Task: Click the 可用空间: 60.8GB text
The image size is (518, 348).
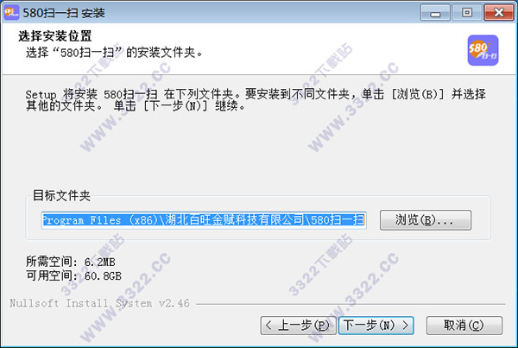Action: click(x=73, y=275)
